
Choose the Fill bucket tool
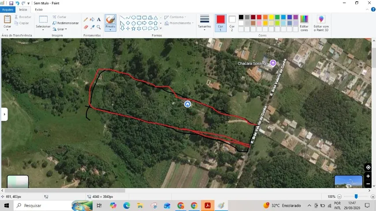(x=92, y=20)
